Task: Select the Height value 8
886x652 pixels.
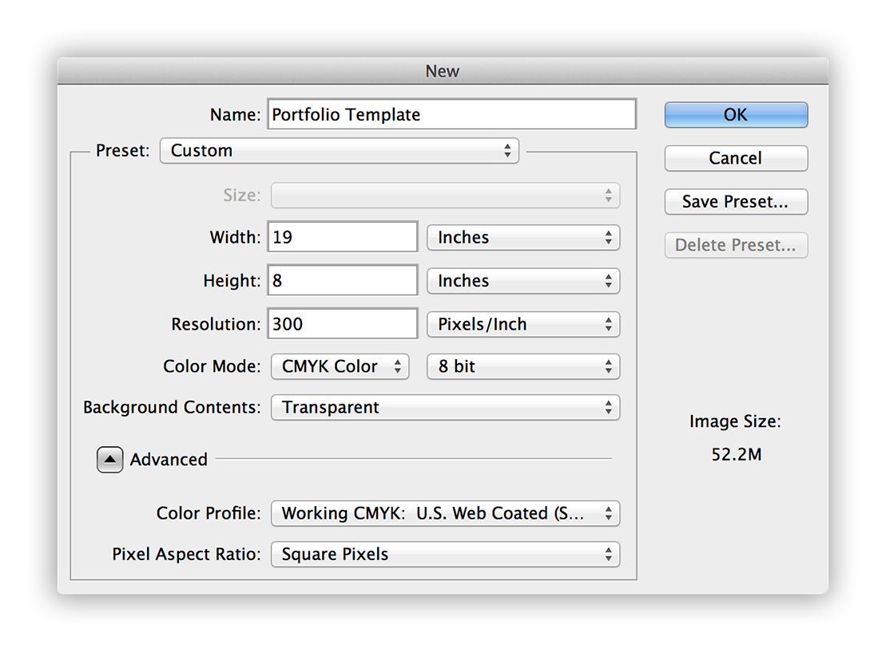Action: click(342, 280)
